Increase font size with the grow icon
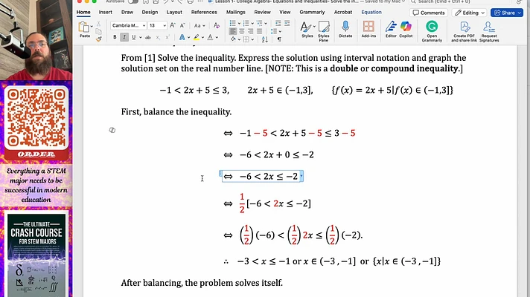Image resolution: width=530 pixels, height=297 pixels. 173,25
